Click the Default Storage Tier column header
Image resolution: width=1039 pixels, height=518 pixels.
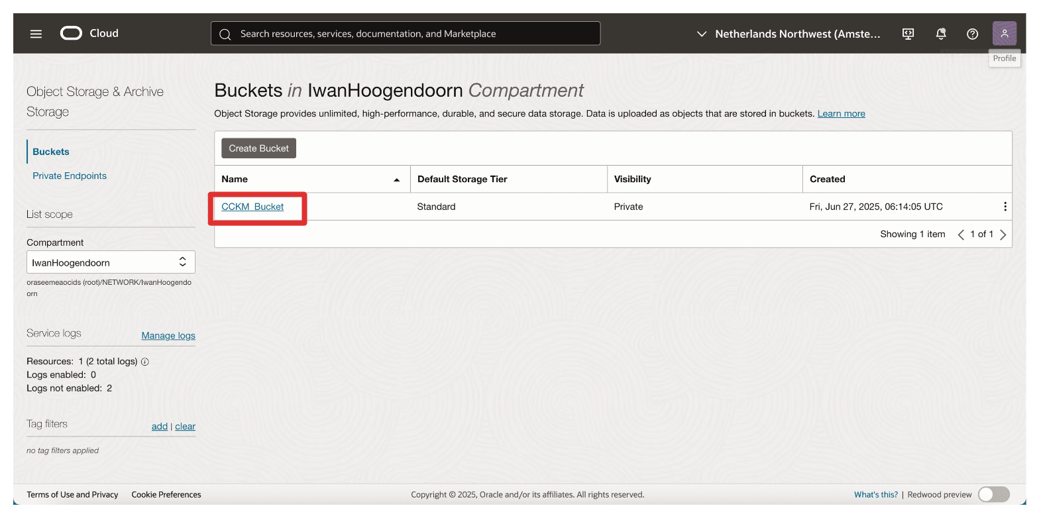463,179
